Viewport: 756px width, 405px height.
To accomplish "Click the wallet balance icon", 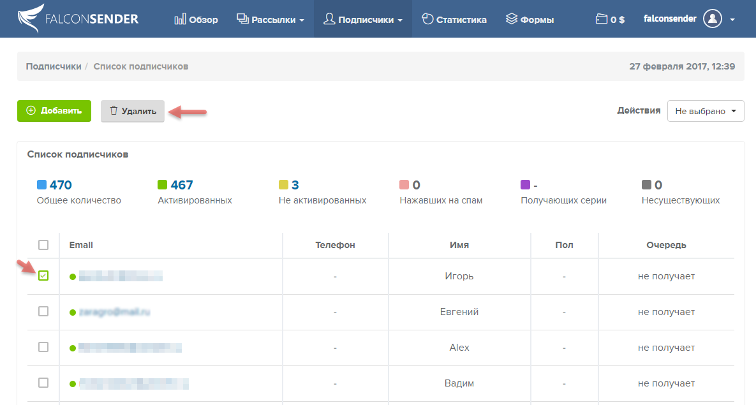I will coord(601,18).
